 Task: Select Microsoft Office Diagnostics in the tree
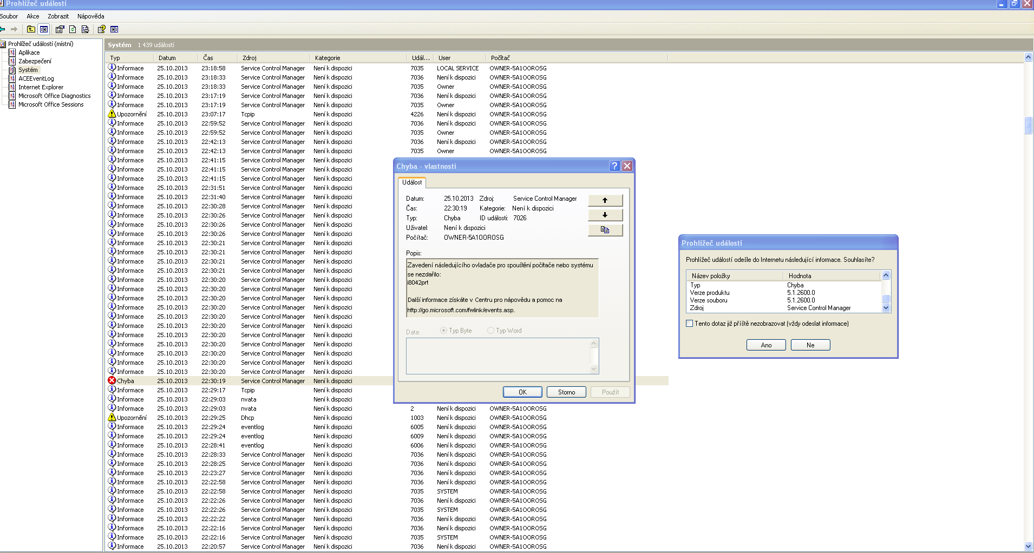coord(55,96)
